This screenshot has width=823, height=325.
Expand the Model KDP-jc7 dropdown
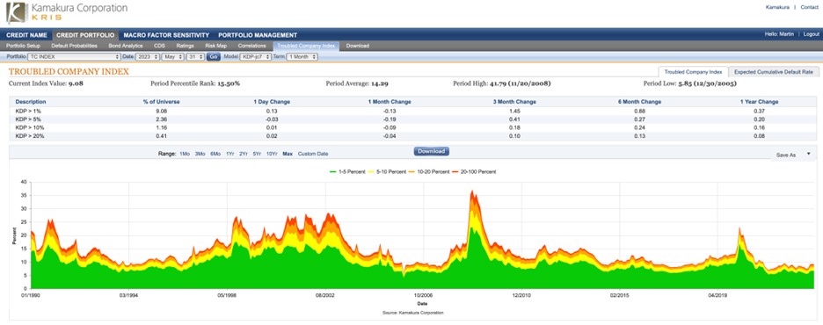256,56
